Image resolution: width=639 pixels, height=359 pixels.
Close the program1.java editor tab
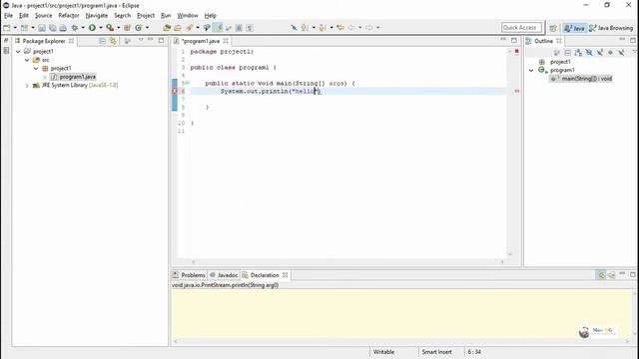(x=226, y=41)
